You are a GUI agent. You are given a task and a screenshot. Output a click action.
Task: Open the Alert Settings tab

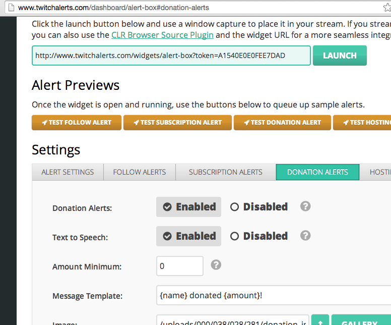tap(68, 172)
